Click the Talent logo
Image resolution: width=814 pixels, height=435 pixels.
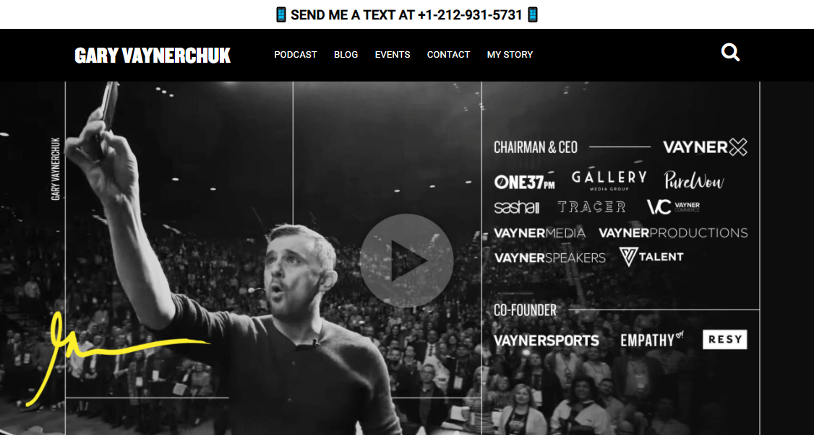point(651,257)
